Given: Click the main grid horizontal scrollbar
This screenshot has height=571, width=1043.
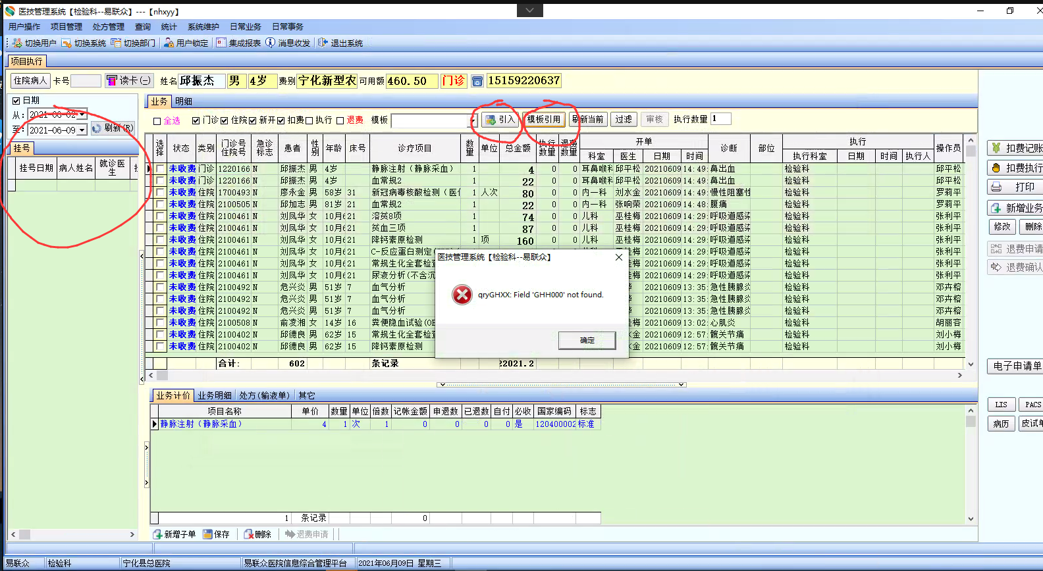Looking at the screenshot, I should tap(556, 375).
